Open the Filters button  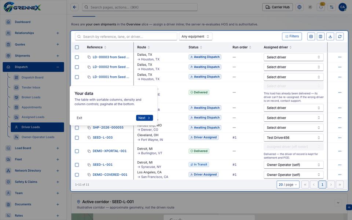pos(292,36)
